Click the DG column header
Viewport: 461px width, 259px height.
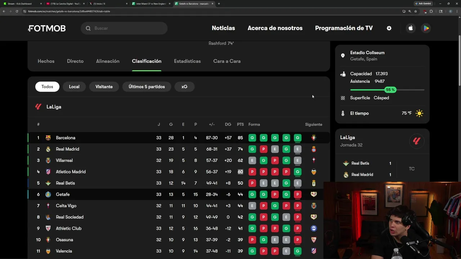[228, 124]
